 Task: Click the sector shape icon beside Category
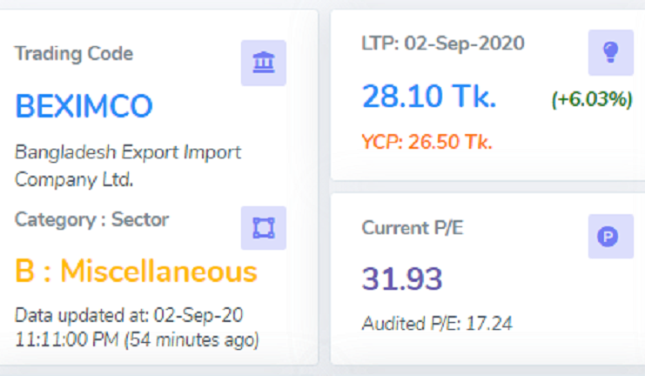tap(263, 227)
